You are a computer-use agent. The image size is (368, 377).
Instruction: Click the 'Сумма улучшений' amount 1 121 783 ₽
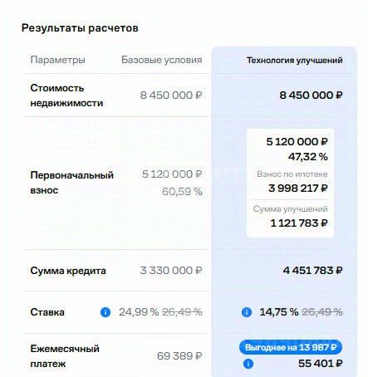[299, 223]
